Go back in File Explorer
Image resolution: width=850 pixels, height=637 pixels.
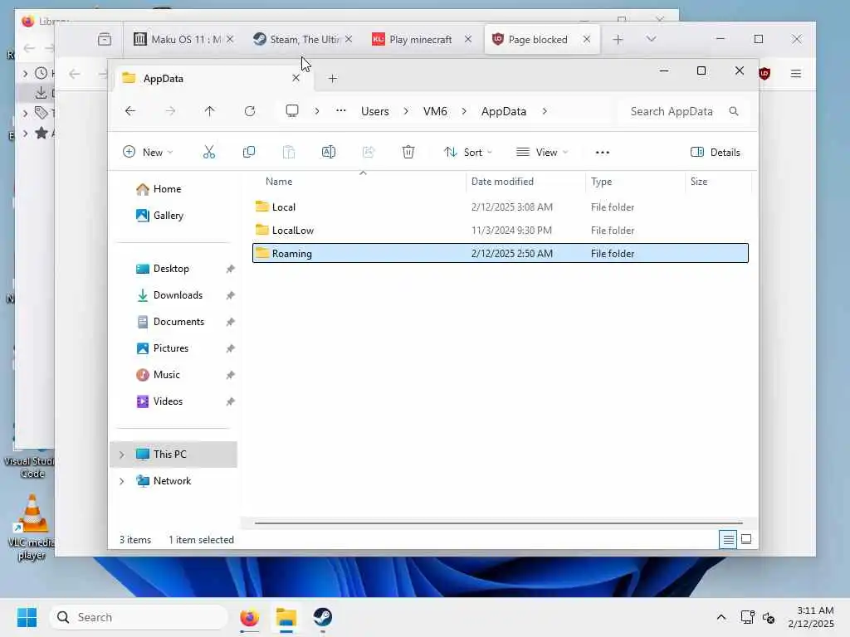pyautogui.click(x=130, y=111)
